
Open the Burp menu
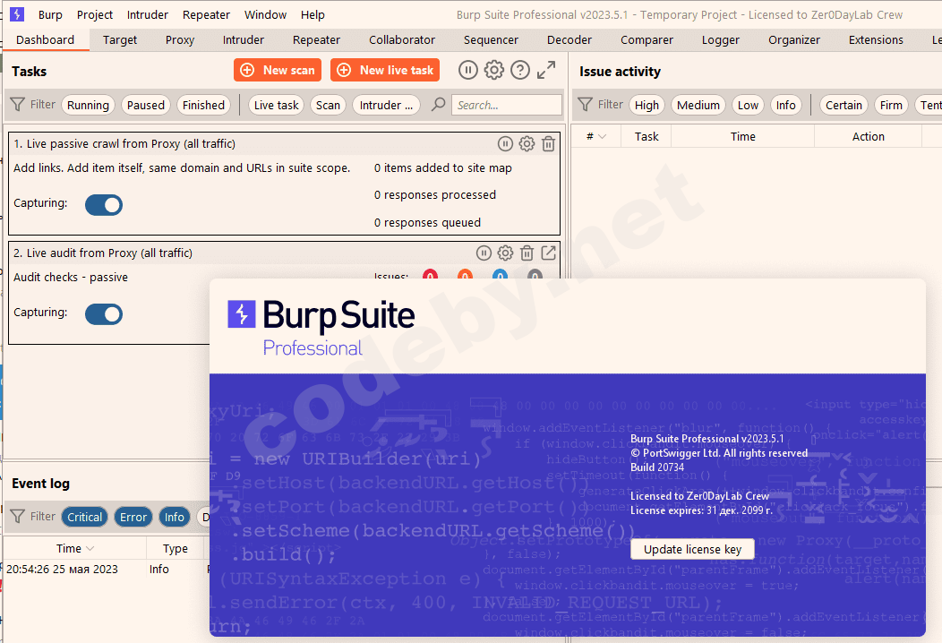tap(50, 14)
